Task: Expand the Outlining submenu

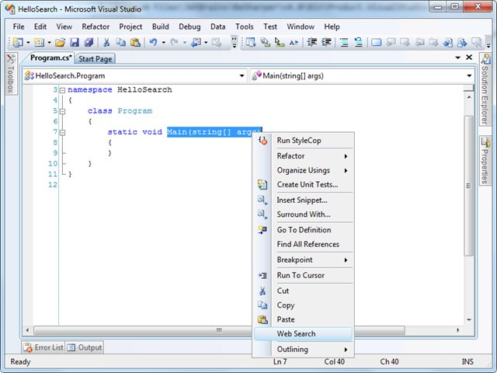Action: (x=304, y=349)
